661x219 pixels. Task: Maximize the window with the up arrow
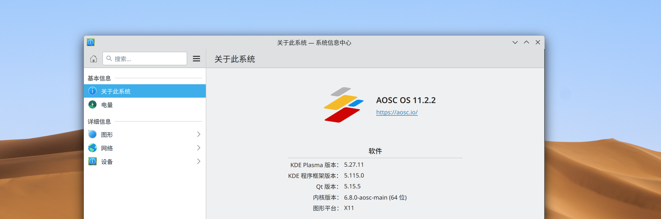click(526, 43)
